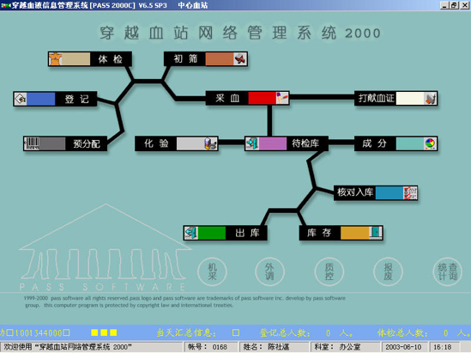Click the 统计查询 circular button
Viewport: 471px width, 353px height.
[x=448, y=271]
